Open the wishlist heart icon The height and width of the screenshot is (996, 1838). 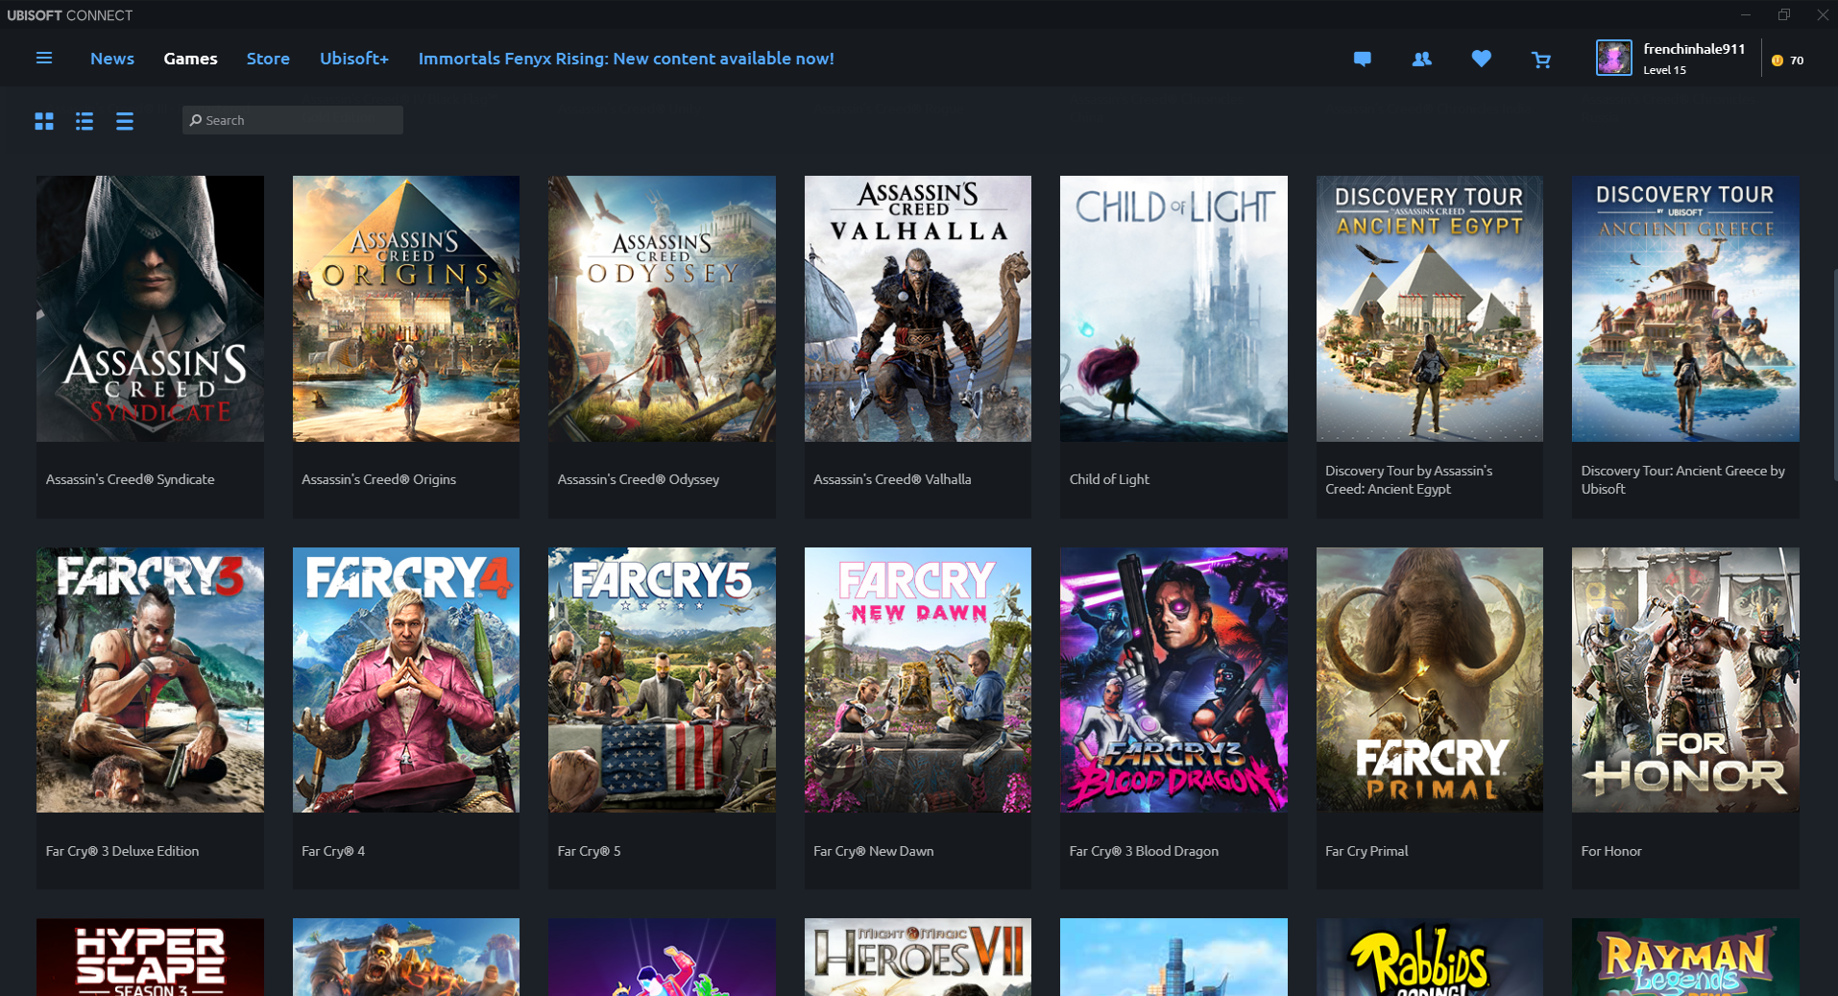(1482, 60)
